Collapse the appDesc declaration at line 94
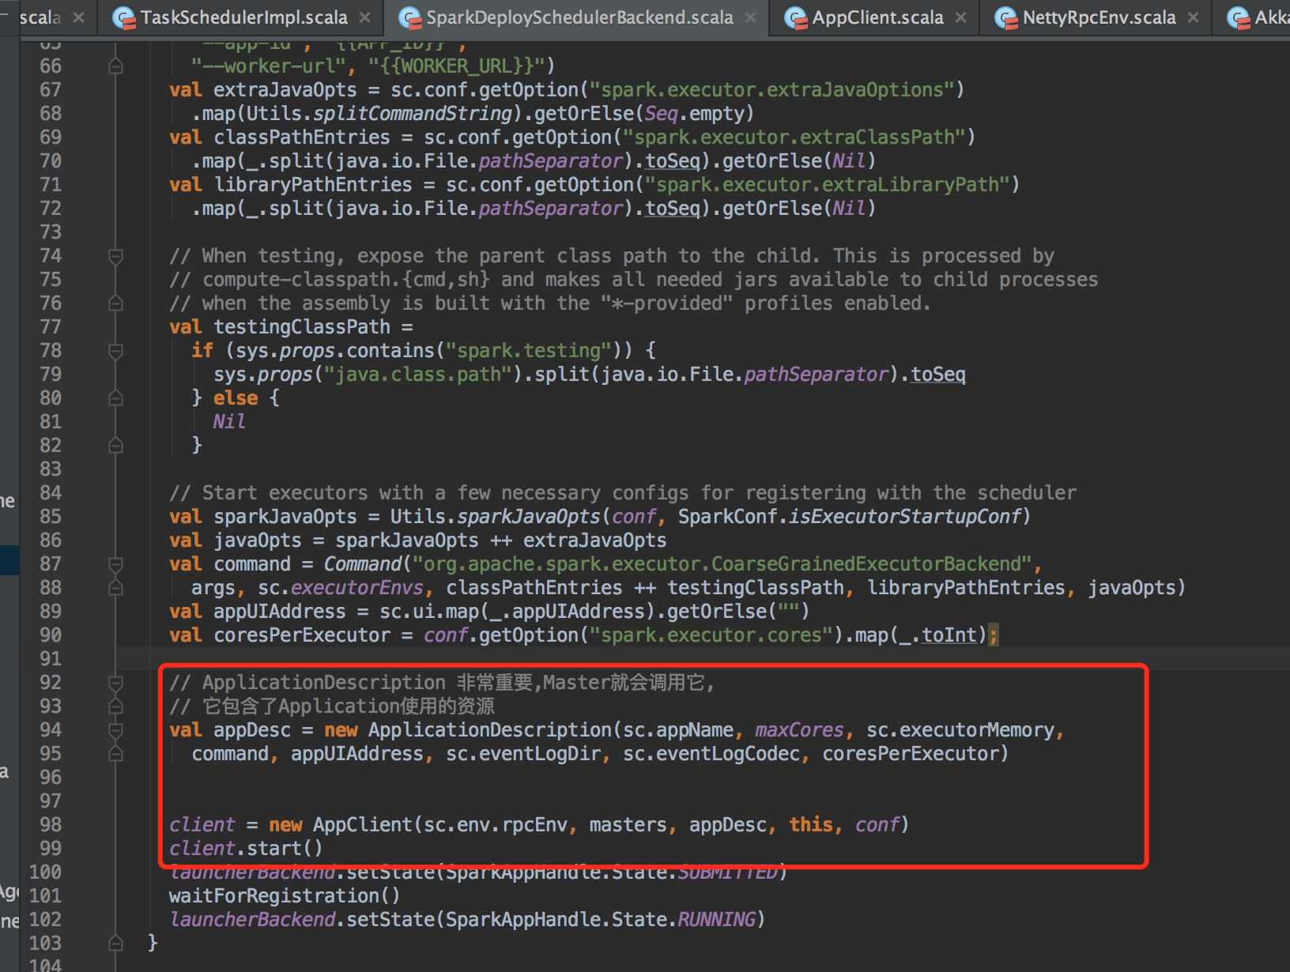1290x972 pixels. [115, 730]
